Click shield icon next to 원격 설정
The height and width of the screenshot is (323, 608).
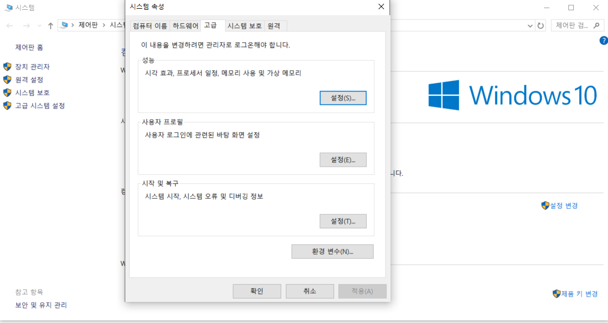(8, 80)
